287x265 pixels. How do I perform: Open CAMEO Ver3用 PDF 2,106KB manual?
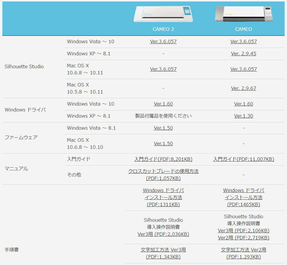pos(243,231)
